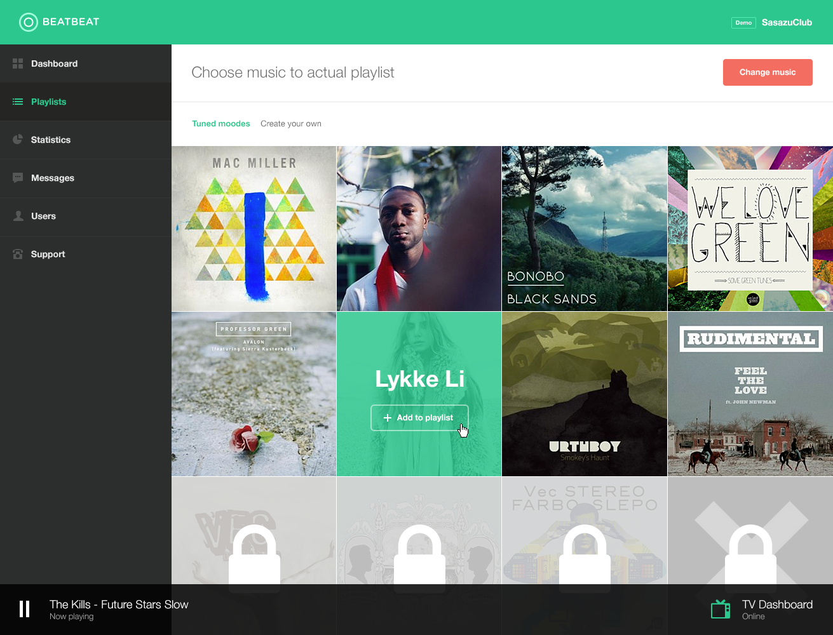
Task: Click the Statistics pie chart icon
Action: [x=18, y=140]
